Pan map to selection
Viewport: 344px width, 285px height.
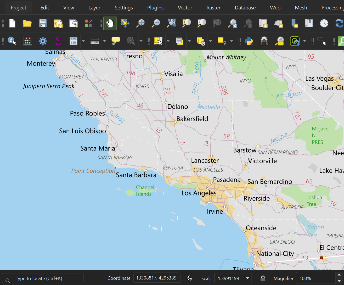[x=125, y=23]
